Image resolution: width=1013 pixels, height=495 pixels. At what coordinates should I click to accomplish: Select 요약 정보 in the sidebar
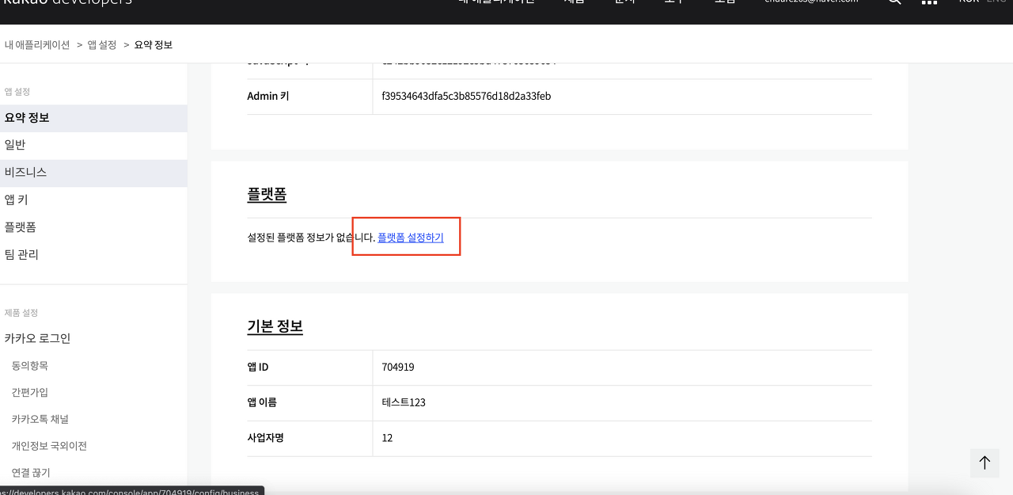[x=27, y=118]
